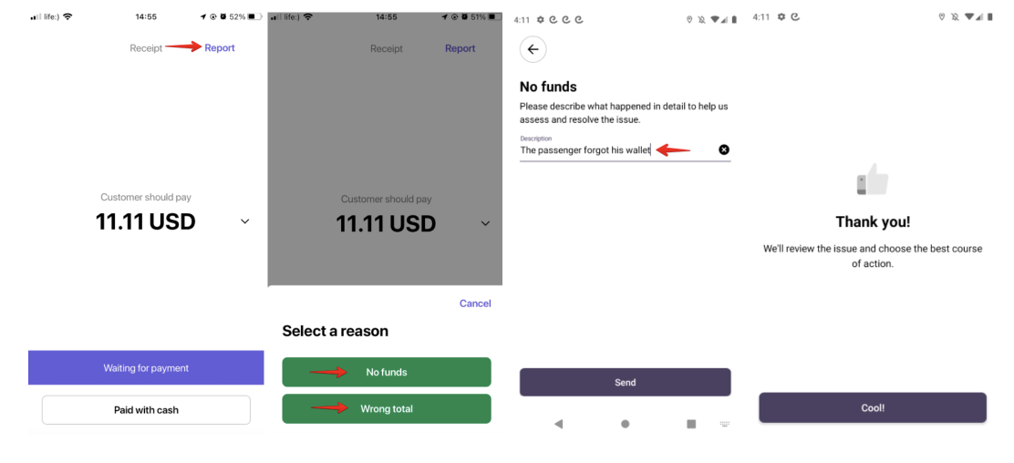1014x463 pixels.
Task: Expand the chevron beside 11.11 USD on dimmed screen
Action: pyautogui.click(x=486, y=223)
